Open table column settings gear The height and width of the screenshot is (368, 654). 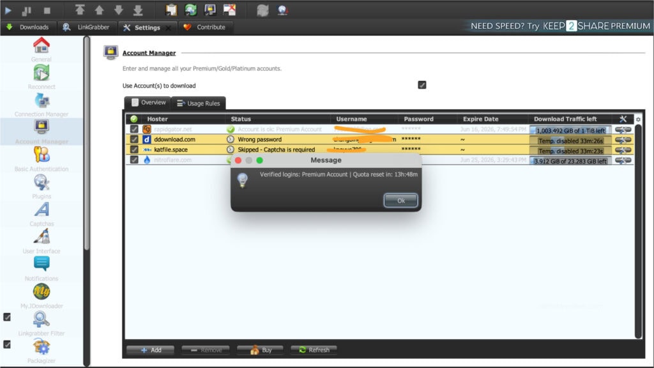[638, 119]
